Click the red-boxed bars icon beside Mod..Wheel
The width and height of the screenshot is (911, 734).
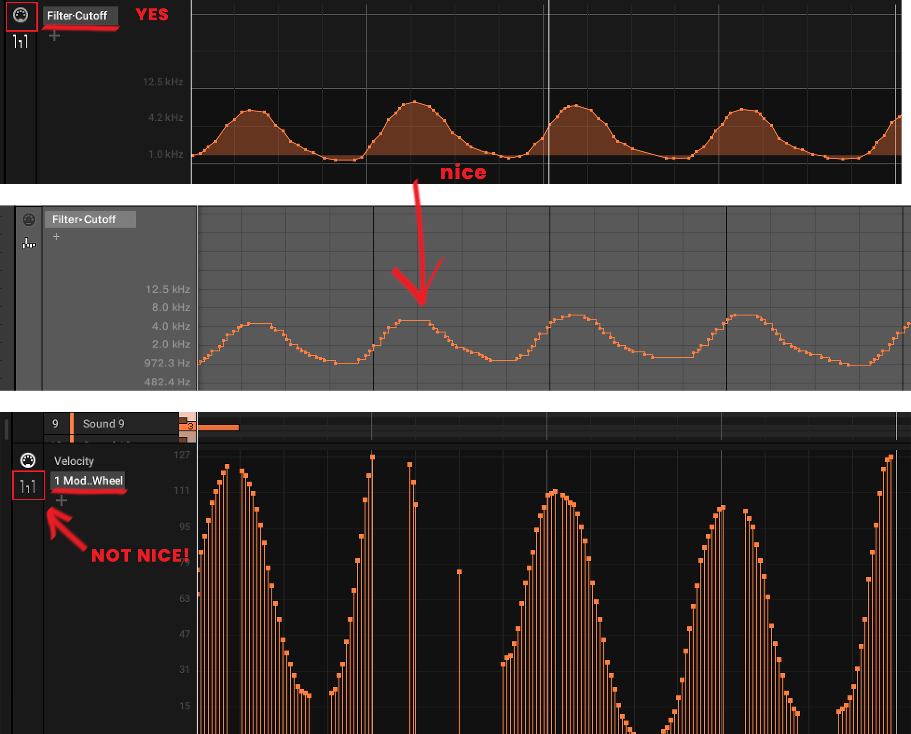28,486
